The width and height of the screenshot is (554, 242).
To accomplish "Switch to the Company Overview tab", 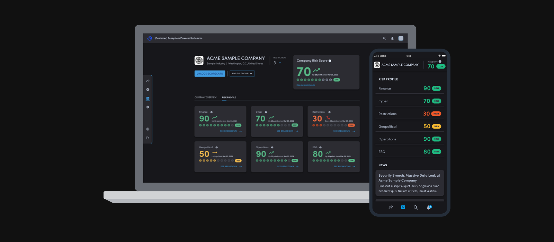I will tap(205, 97).
